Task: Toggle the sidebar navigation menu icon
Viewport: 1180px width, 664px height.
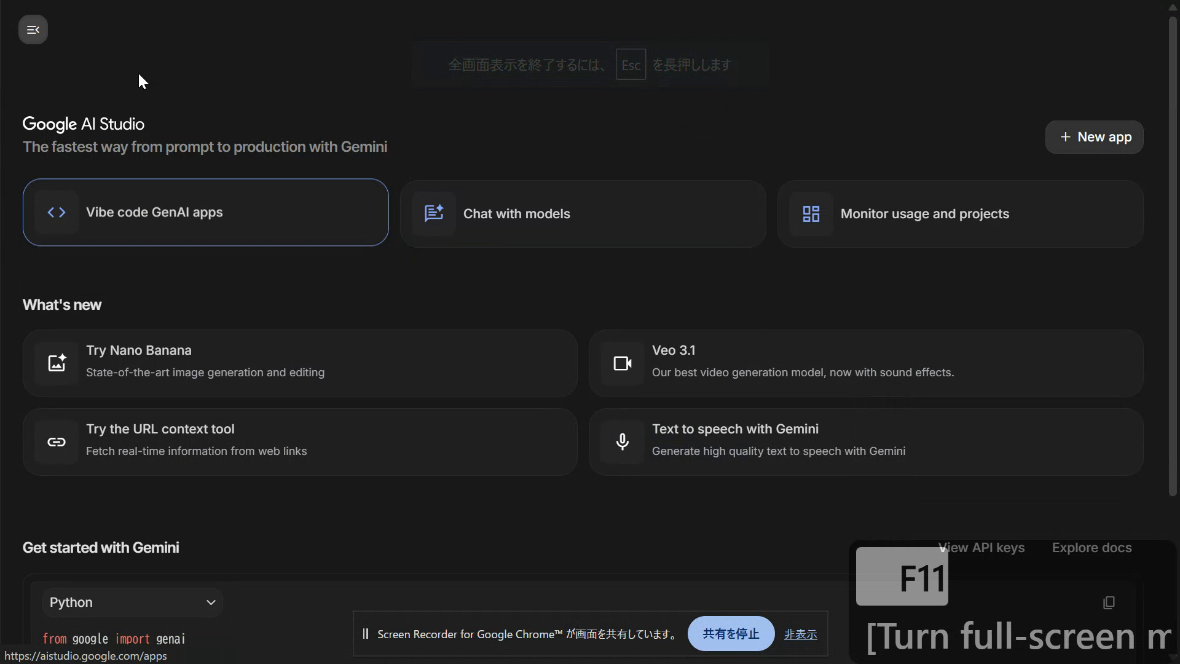Action: (x=33, y=30)
